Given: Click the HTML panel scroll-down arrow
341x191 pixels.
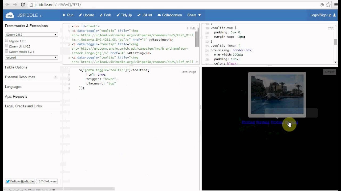Looking at the screenshot, I should pos(197,62).
